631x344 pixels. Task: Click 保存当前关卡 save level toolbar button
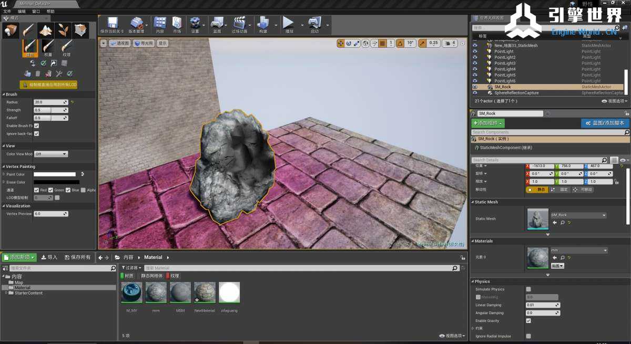point(112,25)
